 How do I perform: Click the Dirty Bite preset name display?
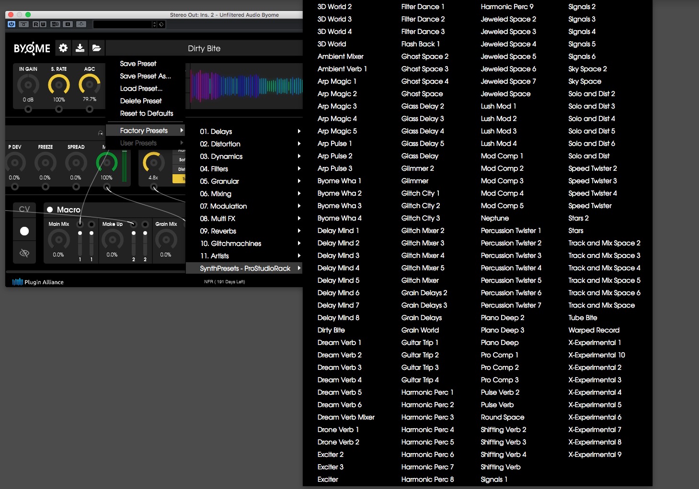click(204, 48)
